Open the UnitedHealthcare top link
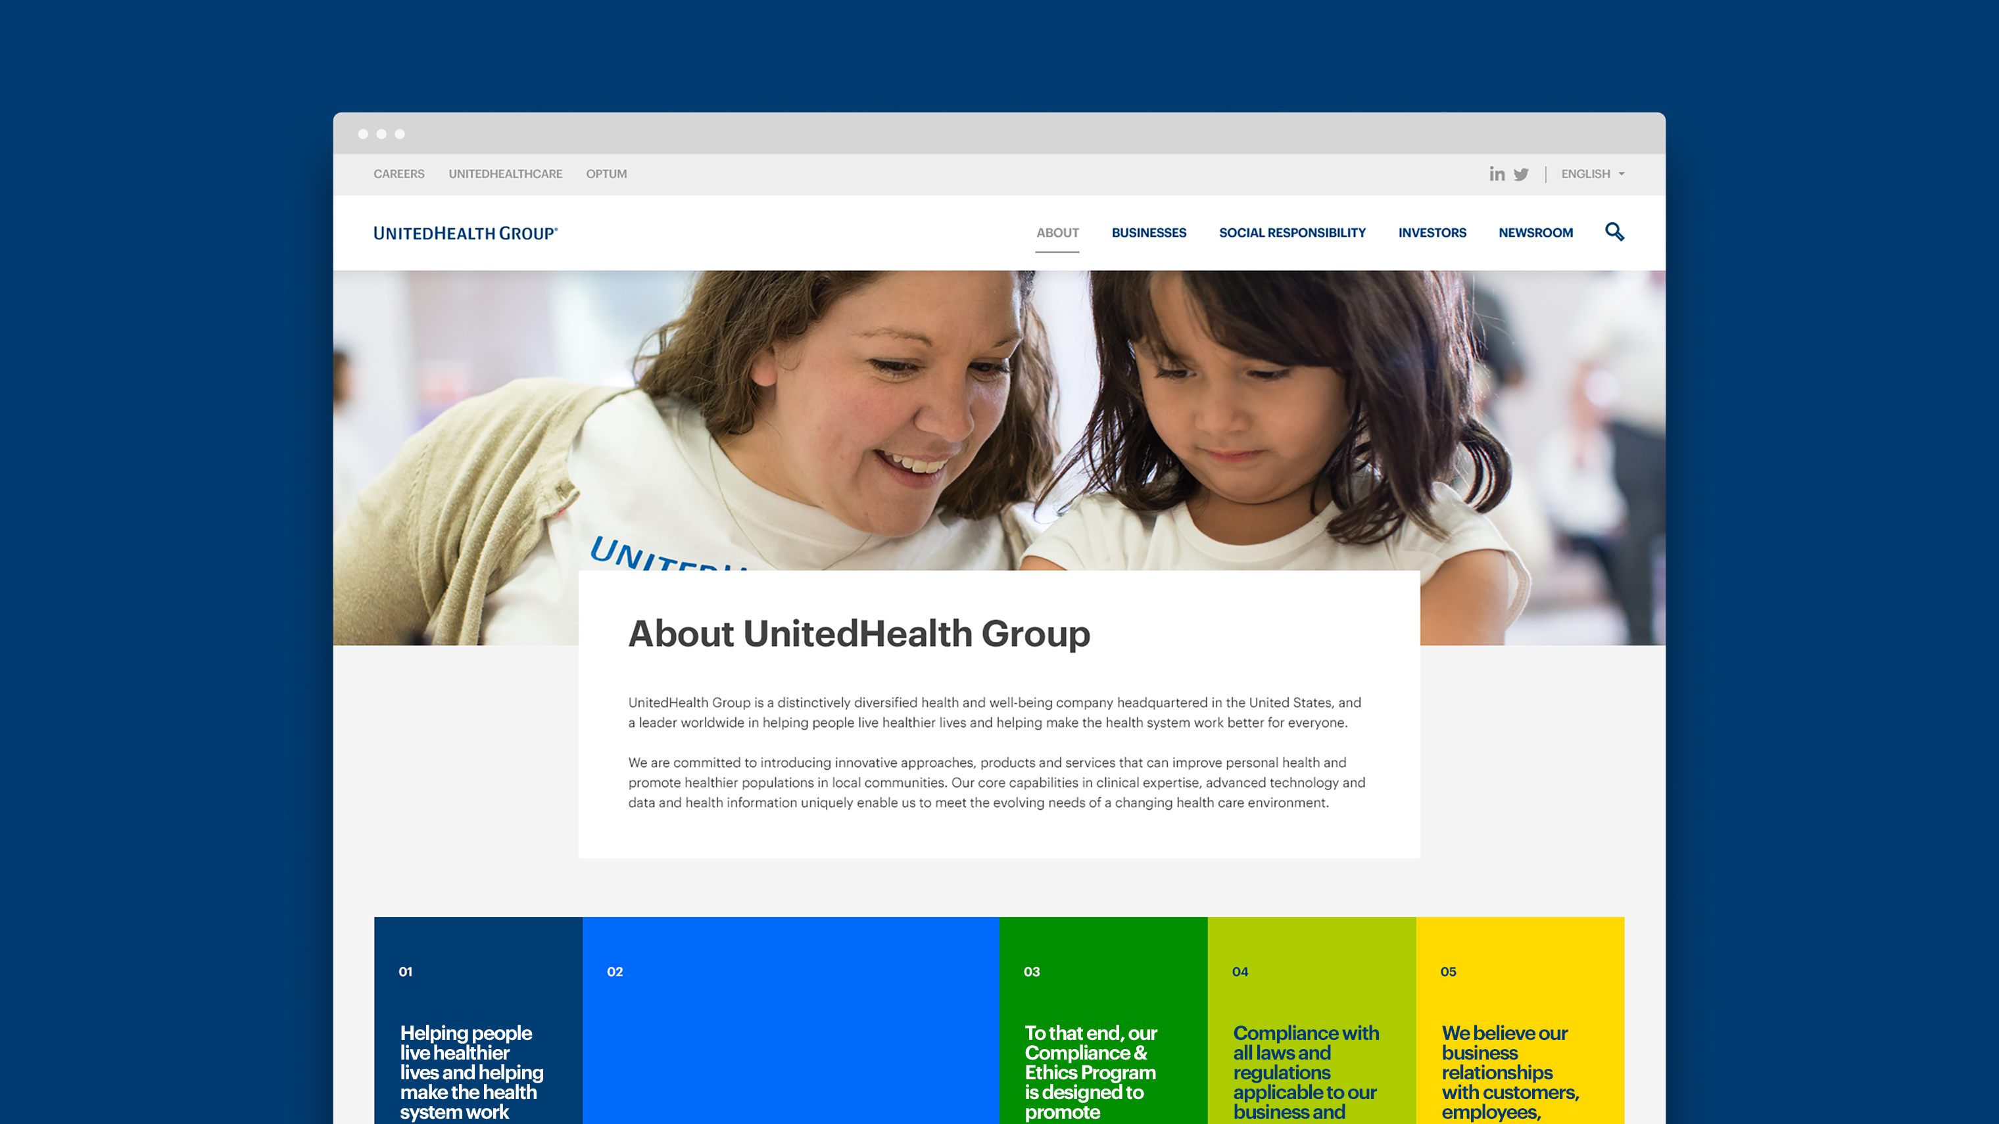 tap(505, 174)
